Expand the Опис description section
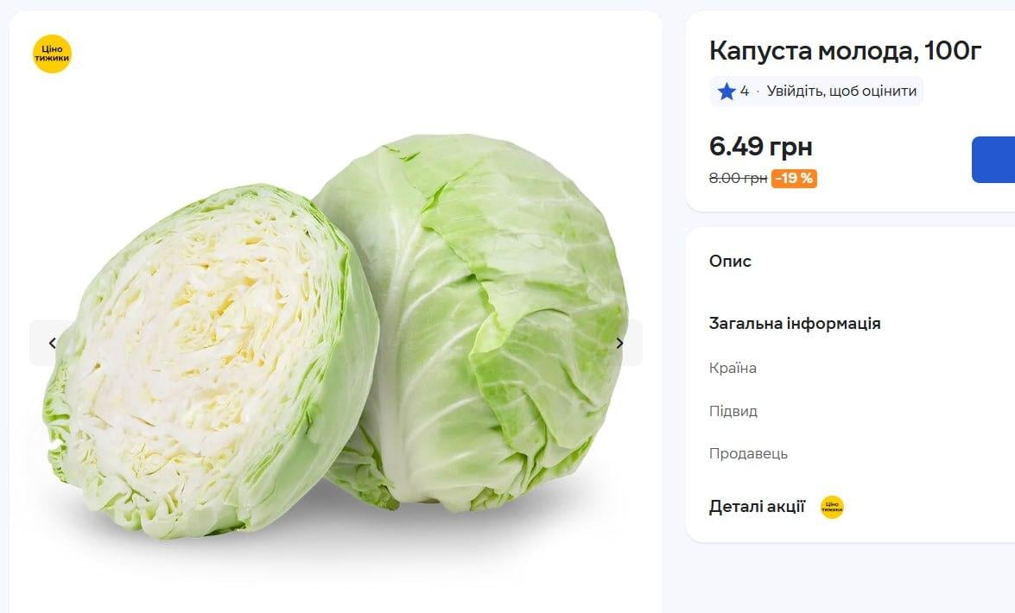The height and width of the screenshot is (613, 1015). [730, 261]
